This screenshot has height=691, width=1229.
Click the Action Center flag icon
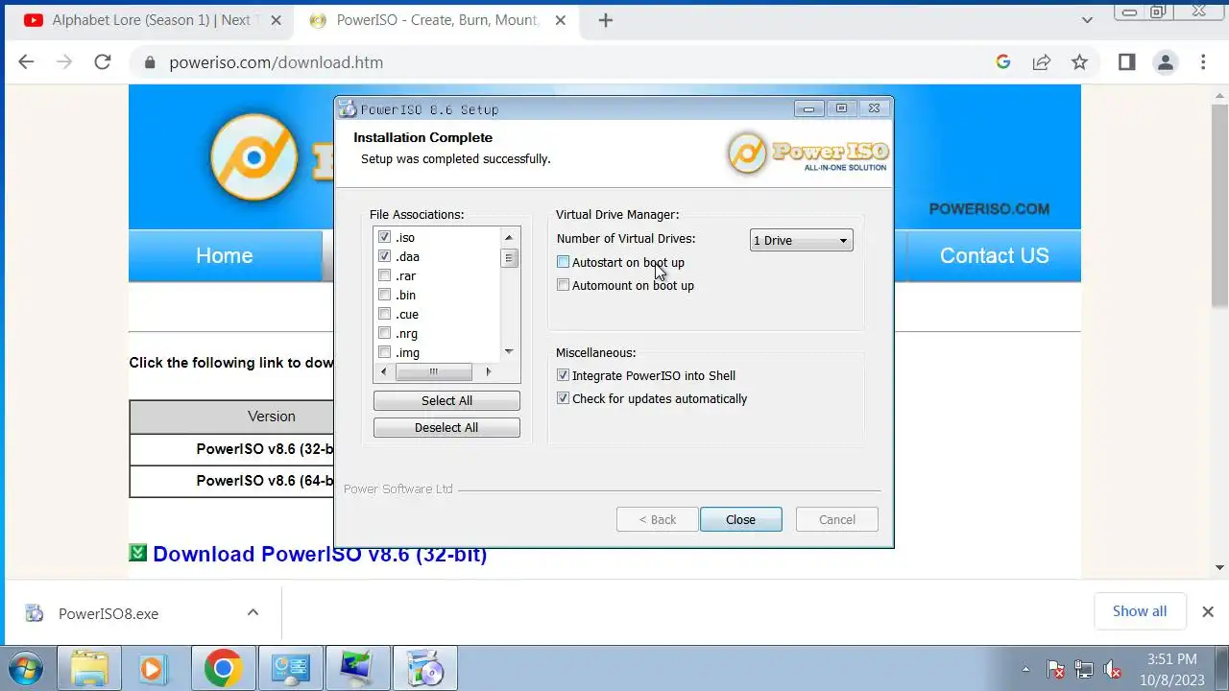[x=1055, y=669]
